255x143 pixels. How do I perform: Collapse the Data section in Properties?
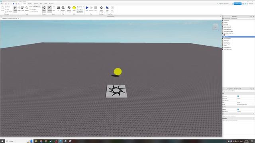tap(238, 94)
